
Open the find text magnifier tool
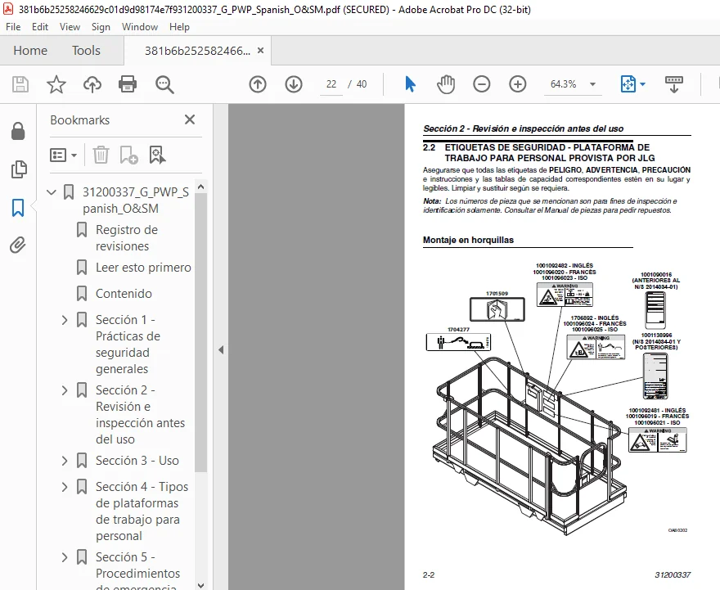(164, 84)
